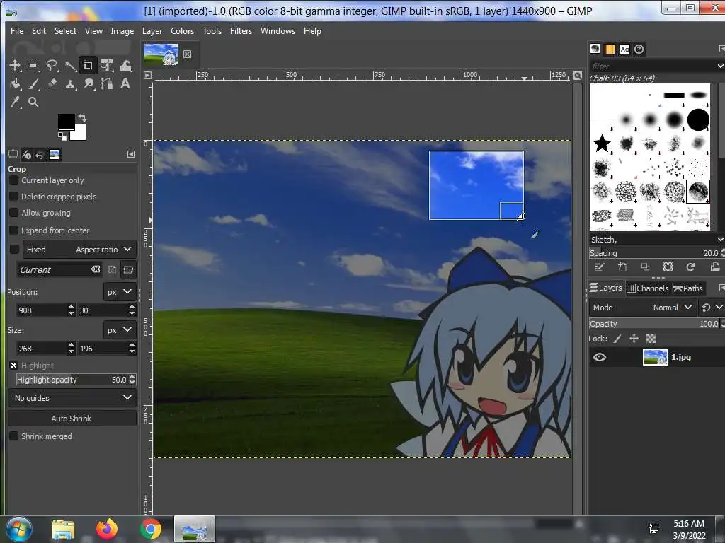Viewport: 725px width, 543px height.
Task: Toggle Lock alpha channel checkerboard icon
Action: 651,339
